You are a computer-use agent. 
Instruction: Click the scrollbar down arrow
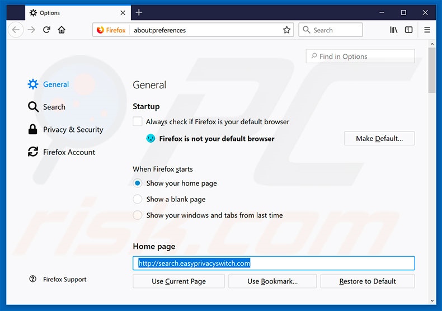(432, 301)
